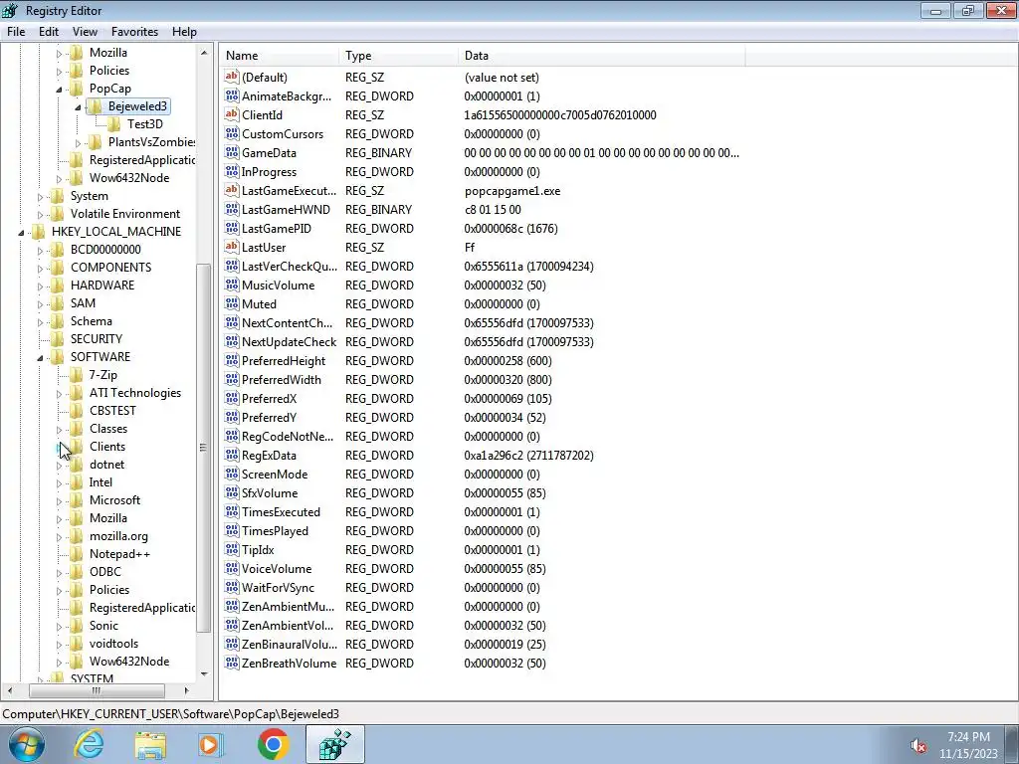This screenshot has height=764, width=1019.
Task: Click the AnimateBackgr... DWORD value icon
Action: tap(231, 96)
